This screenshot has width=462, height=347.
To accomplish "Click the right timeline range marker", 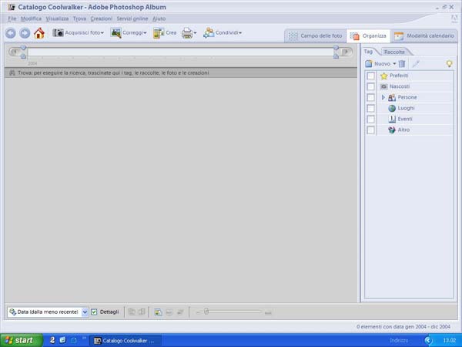I will pos(336,52).
